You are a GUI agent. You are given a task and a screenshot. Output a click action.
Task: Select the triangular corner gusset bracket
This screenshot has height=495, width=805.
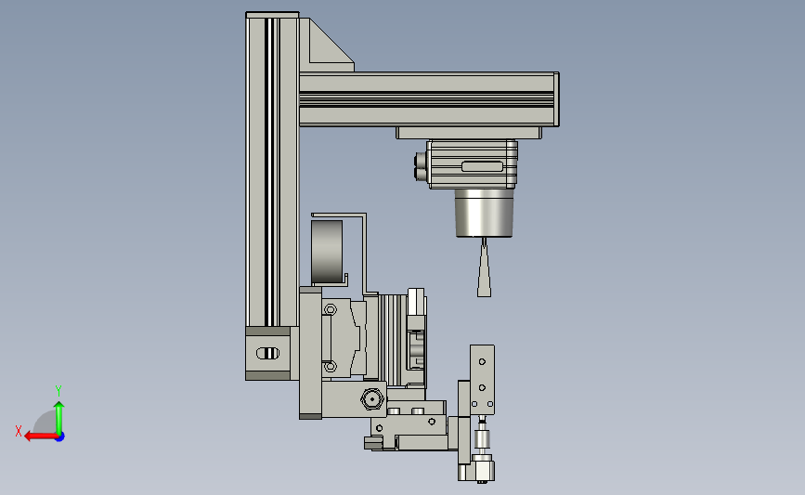tap(327, 46)
